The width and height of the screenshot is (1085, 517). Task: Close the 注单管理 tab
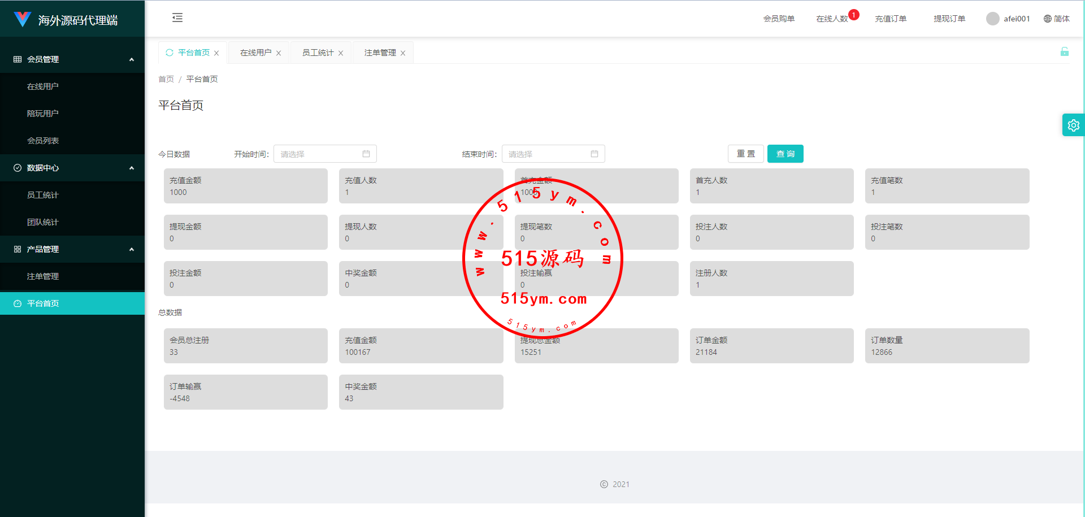tap(403, 53)
